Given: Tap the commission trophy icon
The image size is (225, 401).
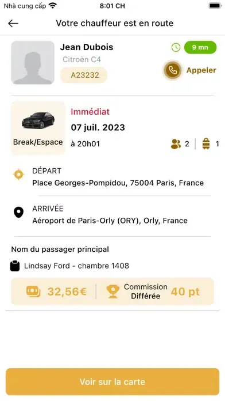Looking at the screenshot, I should tap(113, 292).
